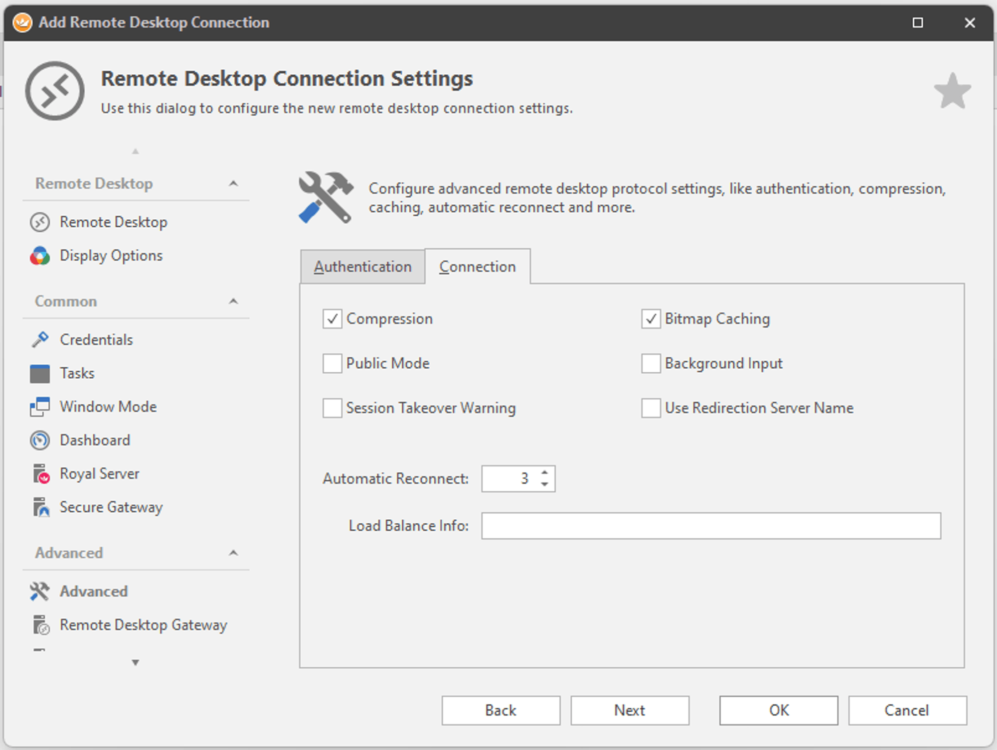Select the Connection tab
Image resolution: width=997 pixels, height=750 pixels.
pos(477,267)
